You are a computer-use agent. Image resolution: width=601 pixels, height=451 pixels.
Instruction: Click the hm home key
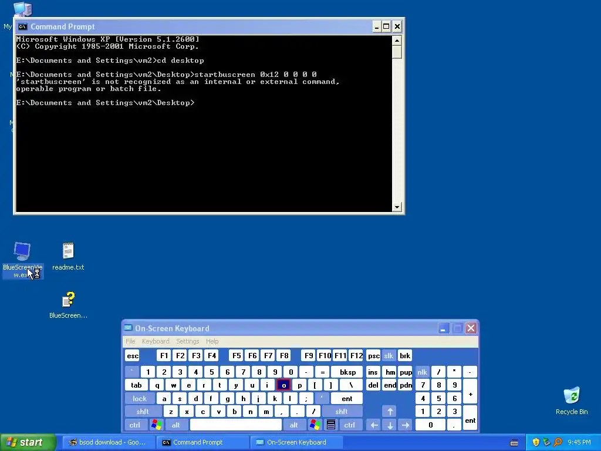(390, 372)
